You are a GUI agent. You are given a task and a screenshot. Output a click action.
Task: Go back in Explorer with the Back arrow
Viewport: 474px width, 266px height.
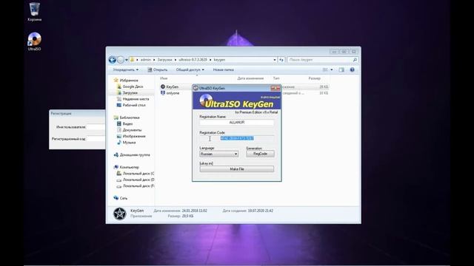tap(113, 60)
